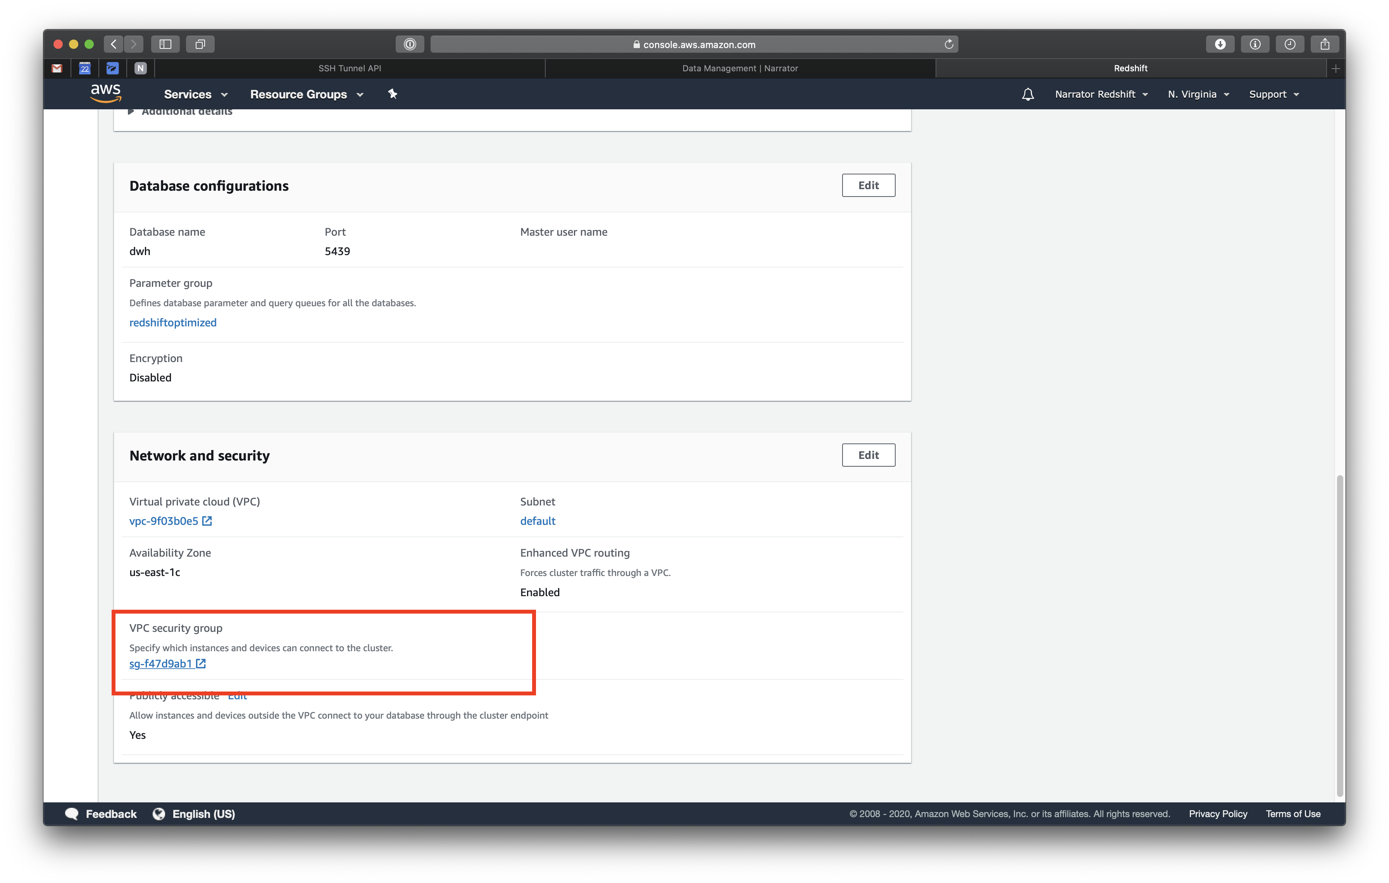Image resolution: width=1389 pixels, height=883 pixels.
Task: Switch to Data Management Narrator tab
Action: click(x=739, y=68)
